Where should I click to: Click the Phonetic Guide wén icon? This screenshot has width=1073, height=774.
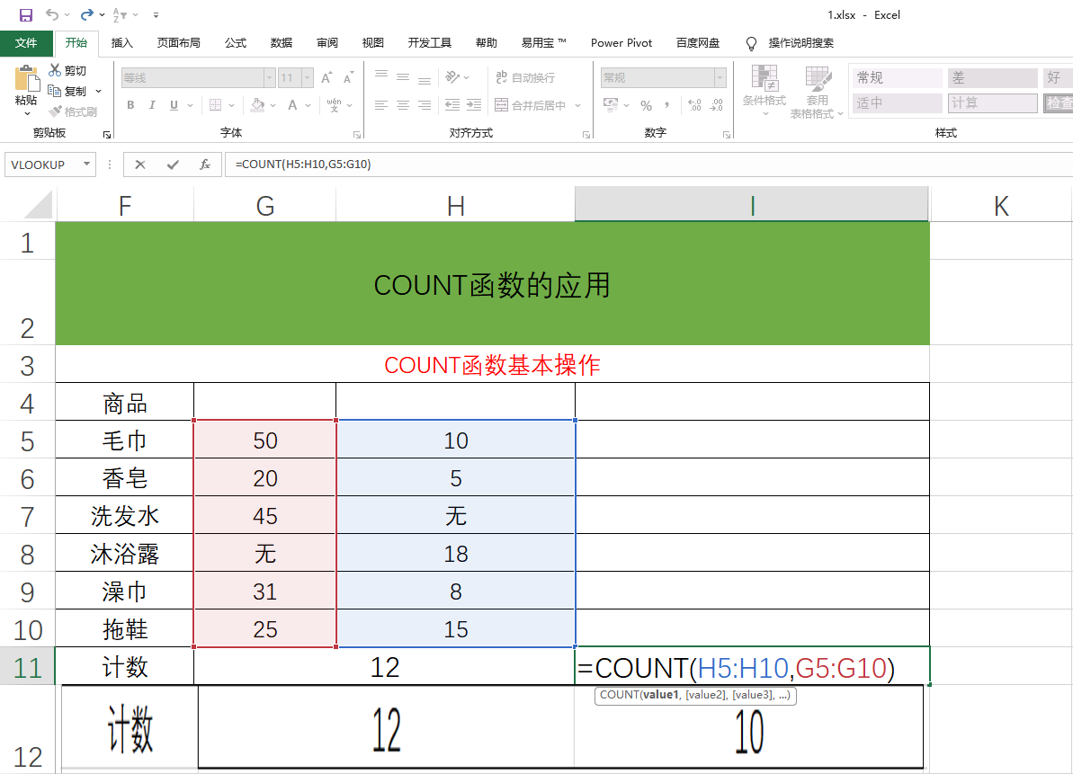click(334, 104)
